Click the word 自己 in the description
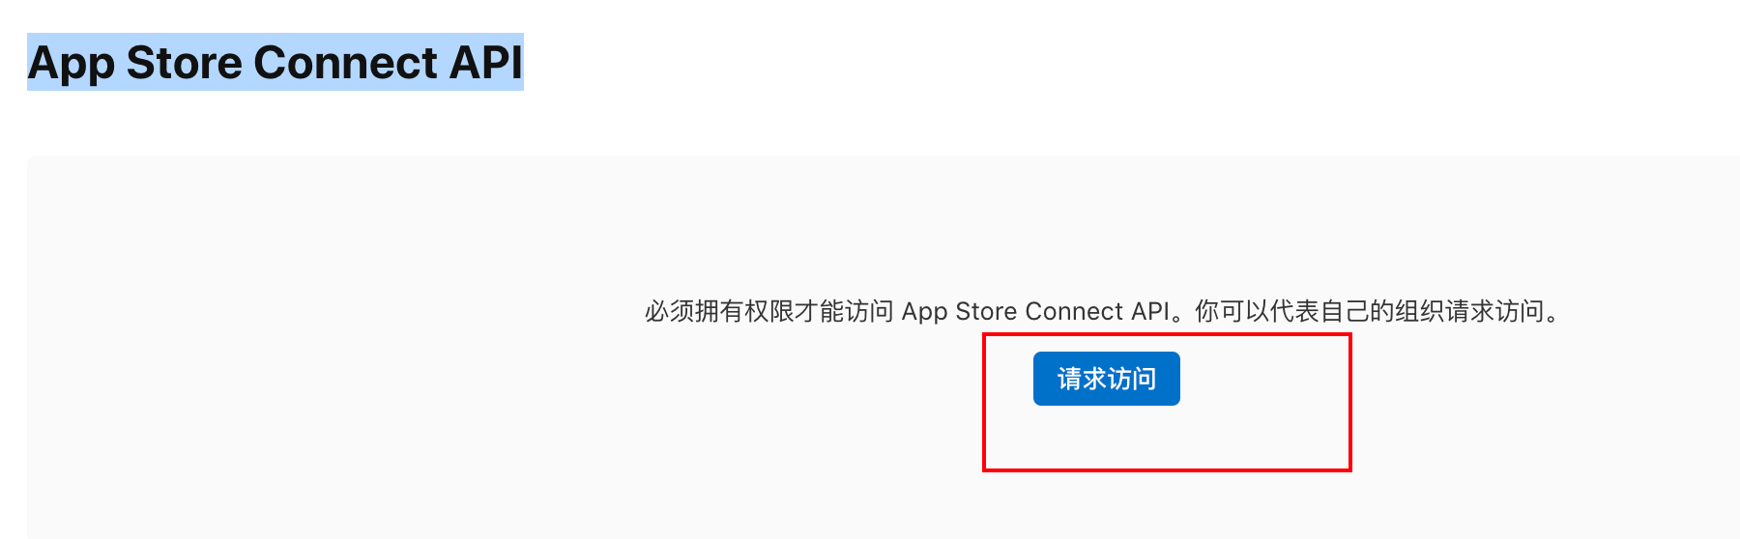1740x539 pixels. click(1346, 311)
